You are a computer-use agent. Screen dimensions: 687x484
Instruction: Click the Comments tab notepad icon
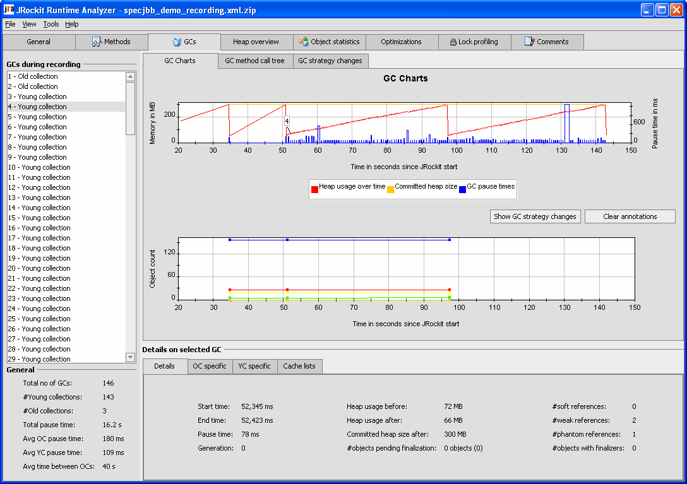[529, 42]
